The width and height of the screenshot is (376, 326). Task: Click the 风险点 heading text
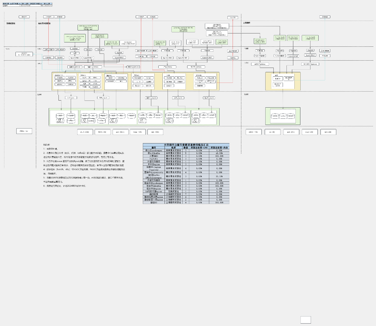click(47, 145)
